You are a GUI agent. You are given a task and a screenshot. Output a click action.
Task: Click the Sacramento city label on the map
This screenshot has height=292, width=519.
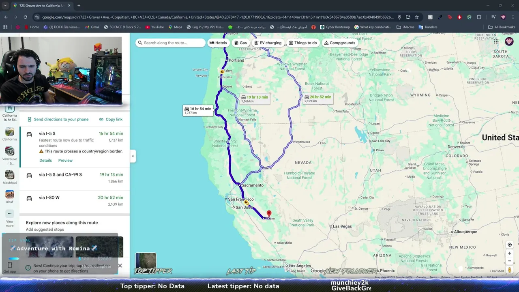[x=253, y=185]
